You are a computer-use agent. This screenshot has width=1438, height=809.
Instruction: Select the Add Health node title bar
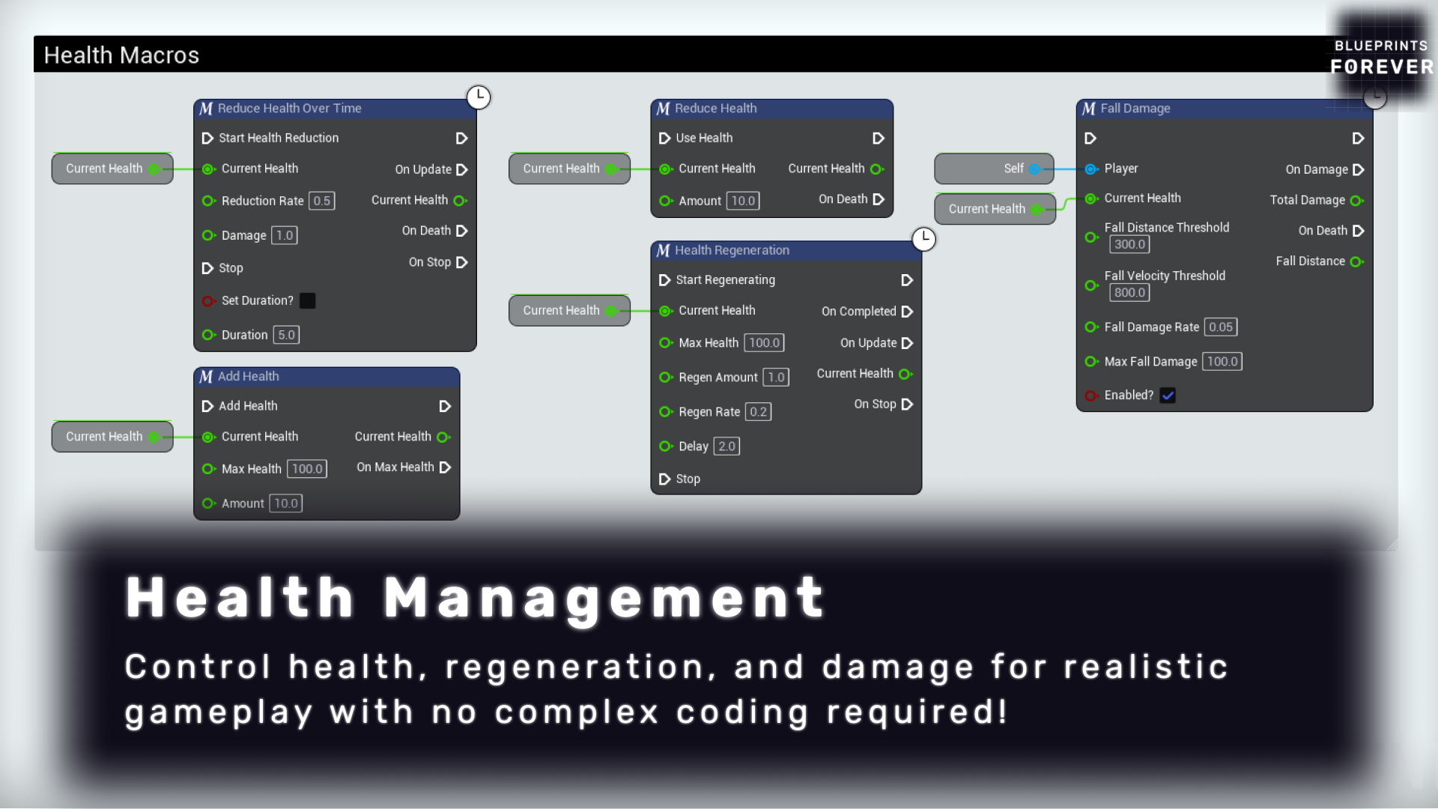[x=327, y=377]
